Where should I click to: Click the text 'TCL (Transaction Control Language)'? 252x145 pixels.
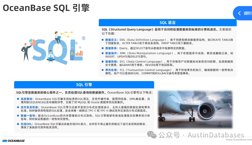[146, 70]
